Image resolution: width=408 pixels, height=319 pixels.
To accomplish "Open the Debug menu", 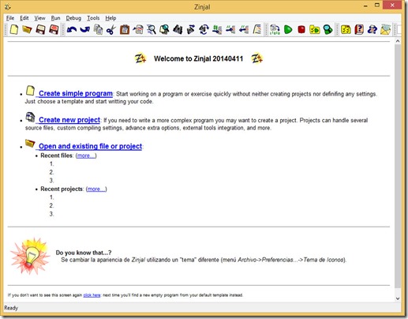I will coord(73,18).
